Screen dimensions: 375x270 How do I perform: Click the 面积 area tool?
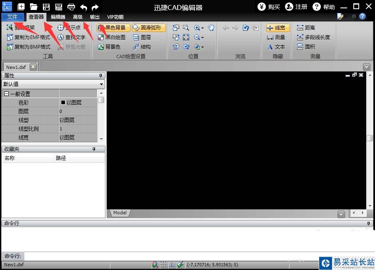306,47
